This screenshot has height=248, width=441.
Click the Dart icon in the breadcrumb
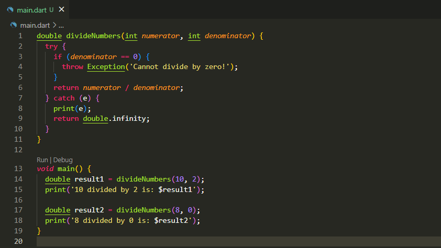pyautogui.click(x=14, y=25)
